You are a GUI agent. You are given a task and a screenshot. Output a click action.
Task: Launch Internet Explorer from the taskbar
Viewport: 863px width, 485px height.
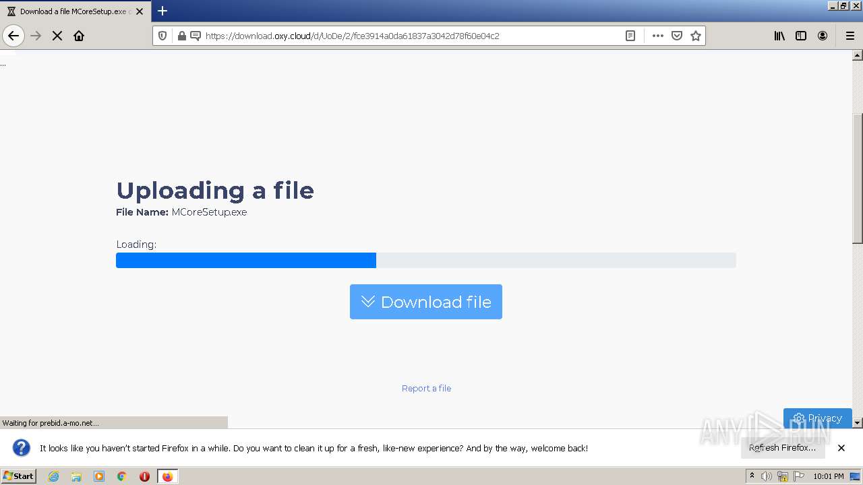(x=53, y=476)
